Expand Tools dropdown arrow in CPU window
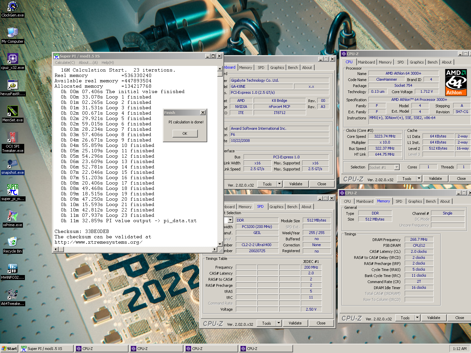This screenshot has height=353, width=471. (419, 179)
